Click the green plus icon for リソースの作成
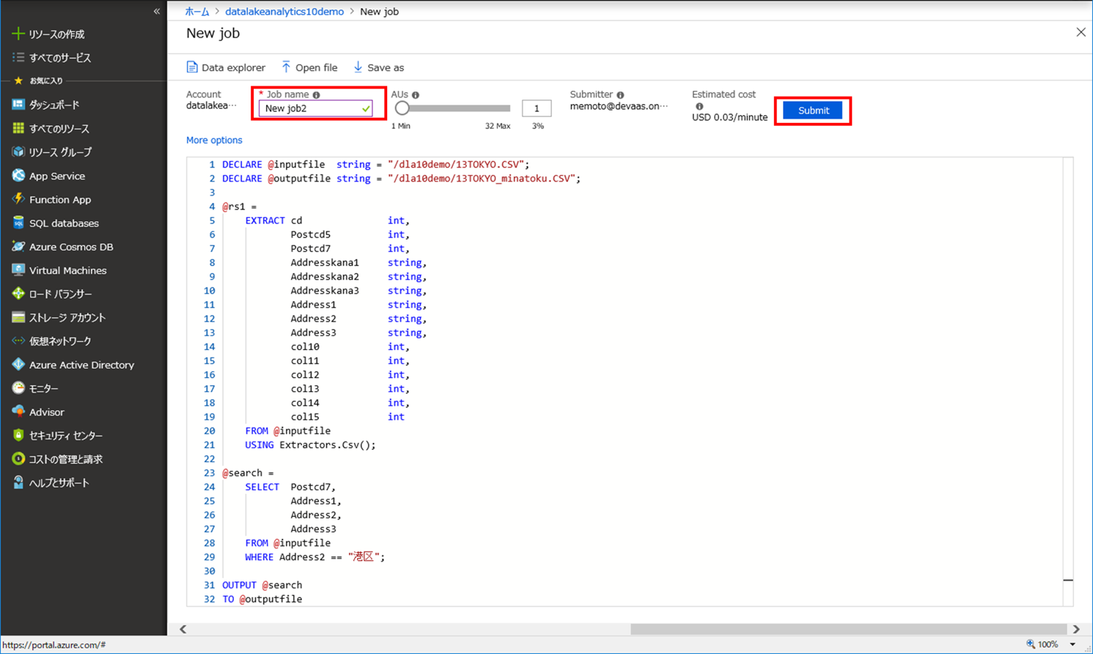1093x654 pixels. pyautogui.click(x=18, y=34)
